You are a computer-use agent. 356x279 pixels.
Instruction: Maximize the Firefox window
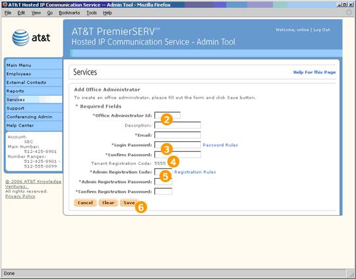pyautogui.click(x=345, y=5)
